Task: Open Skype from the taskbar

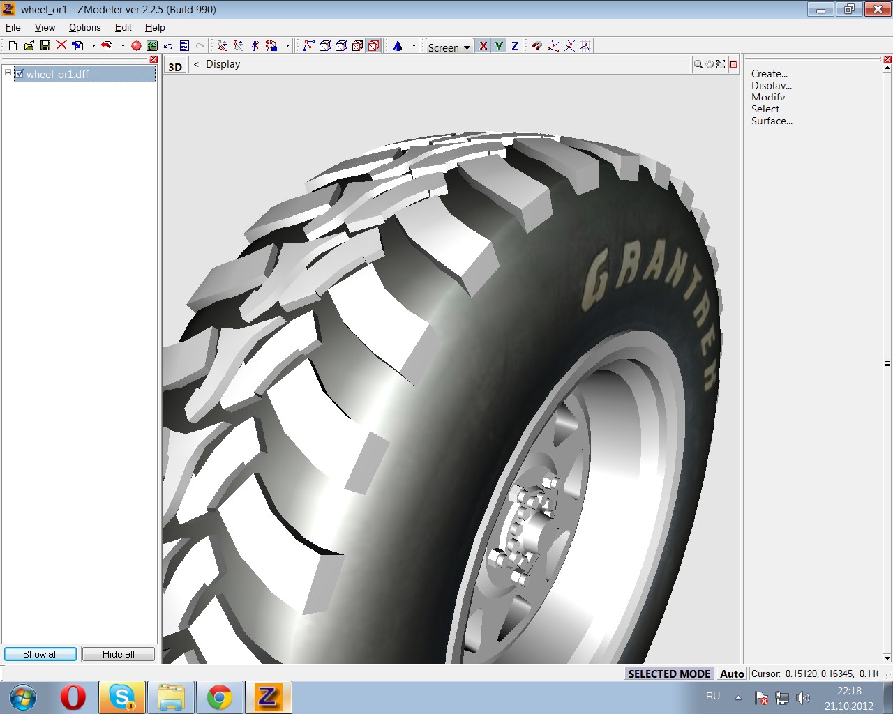Action: point(122,697)
